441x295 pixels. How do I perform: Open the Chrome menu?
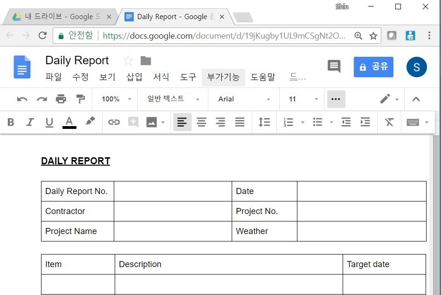[x=429, y=35]
